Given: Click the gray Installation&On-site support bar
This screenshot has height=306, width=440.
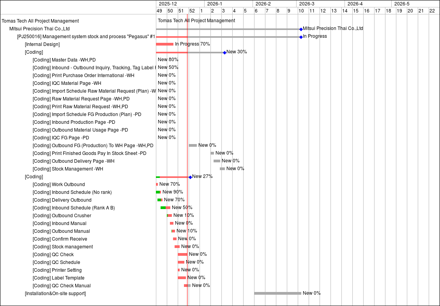Looking at the screenshot, I should pos(277,293).
